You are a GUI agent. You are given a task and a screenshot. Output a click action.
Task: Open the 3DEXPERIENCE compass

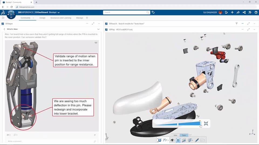click(11, 14)
